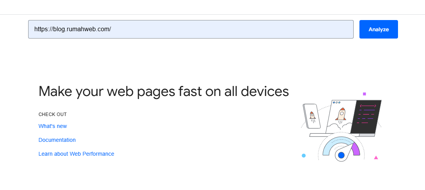This screenshot has height=190, width=425.
Task: Follow the Learn about Web Performance link
Action: pyautogui.click(x=76, y=154)
